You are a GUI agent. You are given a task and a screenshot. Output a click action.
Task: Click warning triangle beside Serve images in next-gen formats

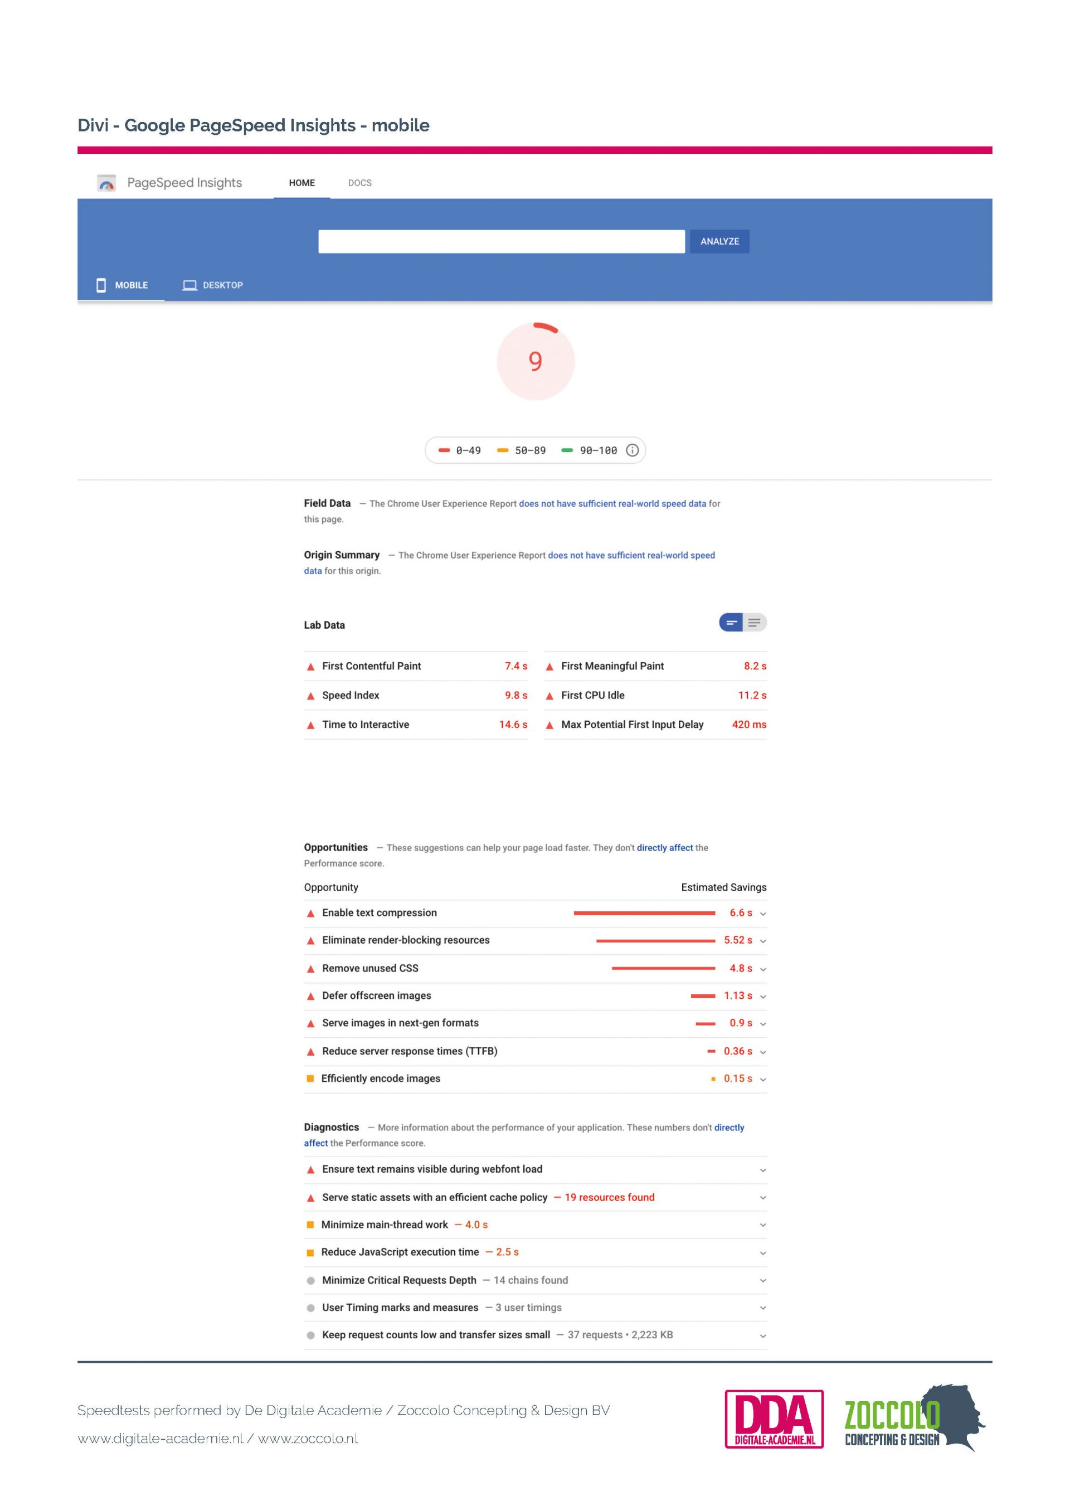(310, 1023)
